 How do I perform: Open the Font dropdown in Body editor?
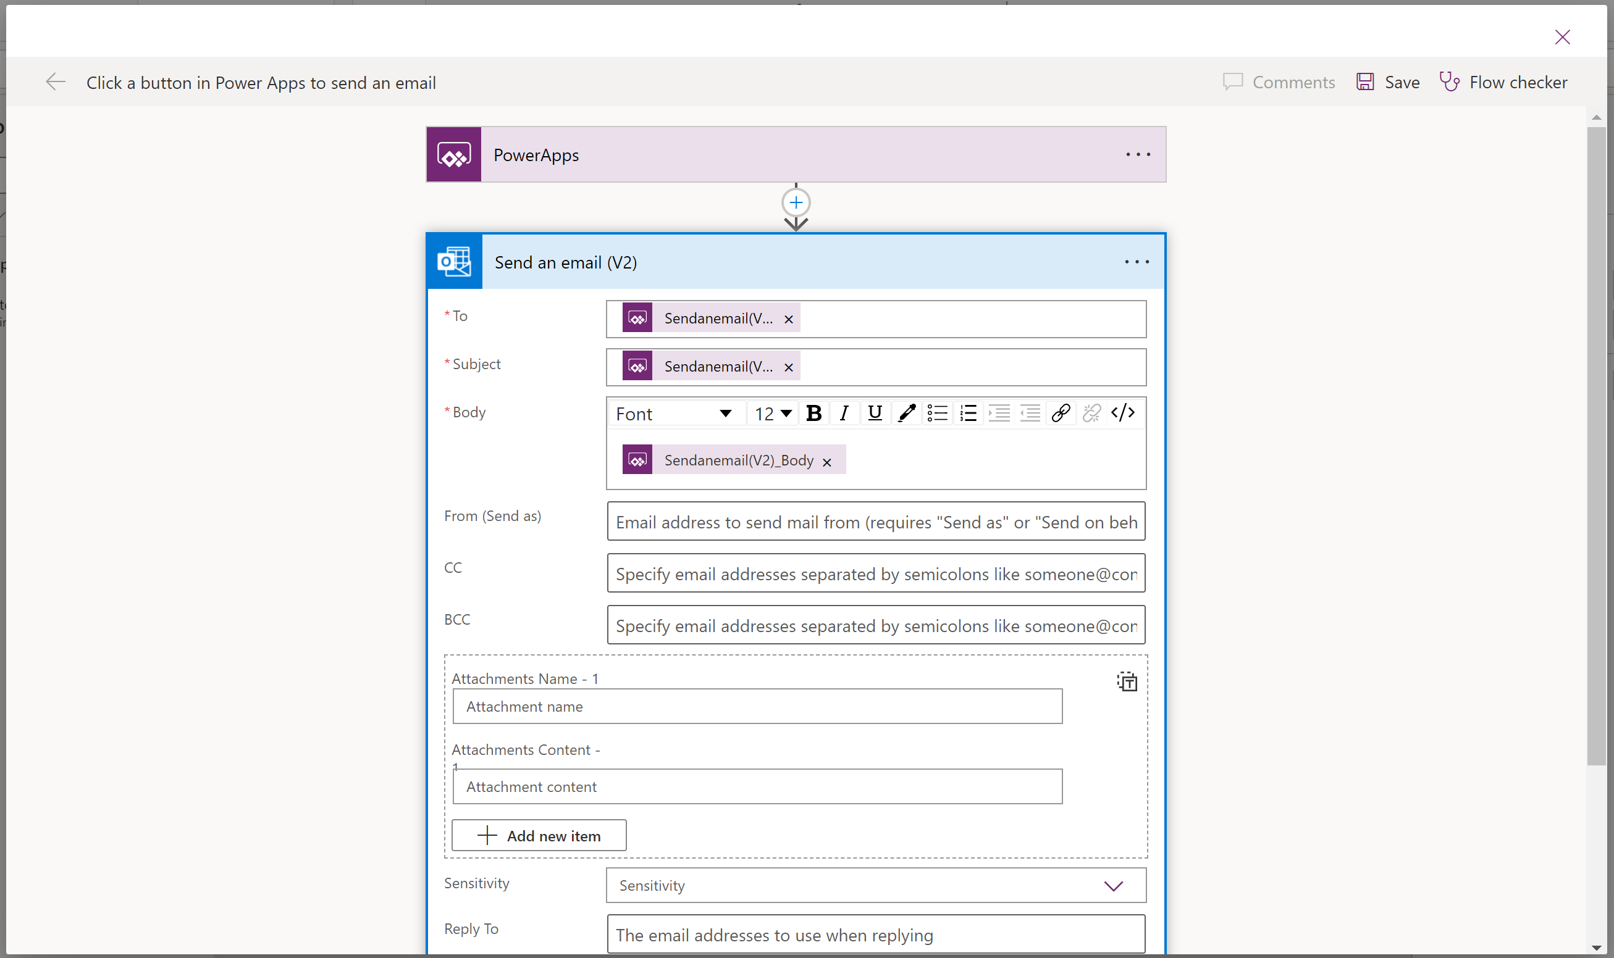tap(671, 413)
